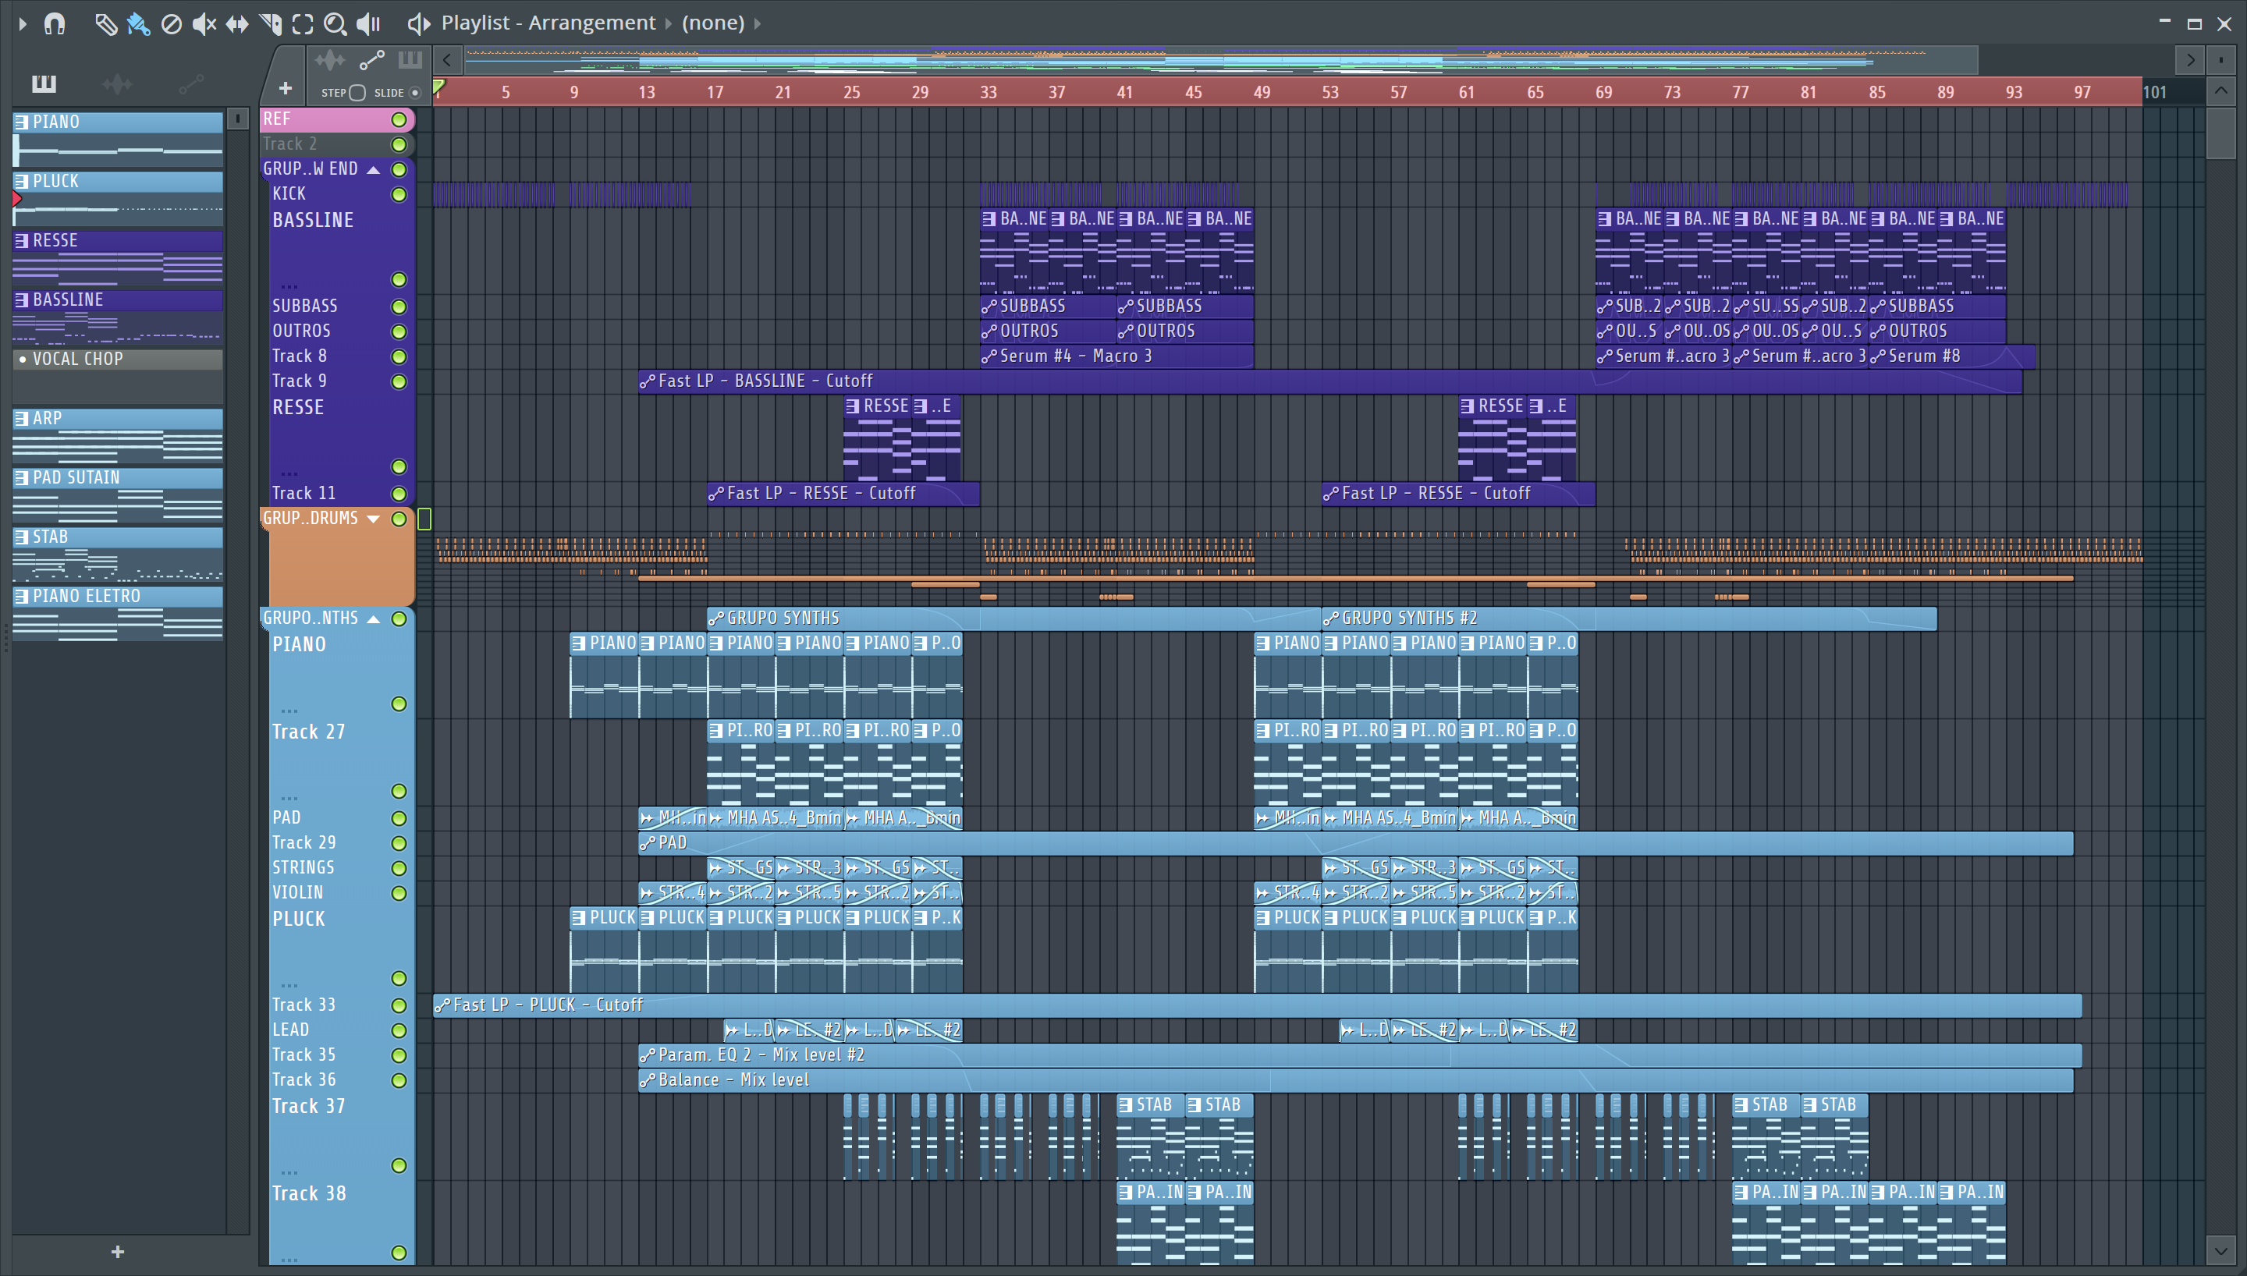This screenshot has height=1276, width=2247.
Task: Select the Slip tool
Action: 236,23
